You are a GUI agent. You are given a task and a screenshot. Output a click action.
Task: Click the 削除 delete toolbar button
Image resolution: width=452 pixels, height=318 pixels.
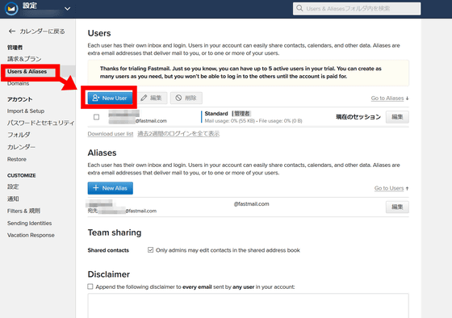(186, 98)
